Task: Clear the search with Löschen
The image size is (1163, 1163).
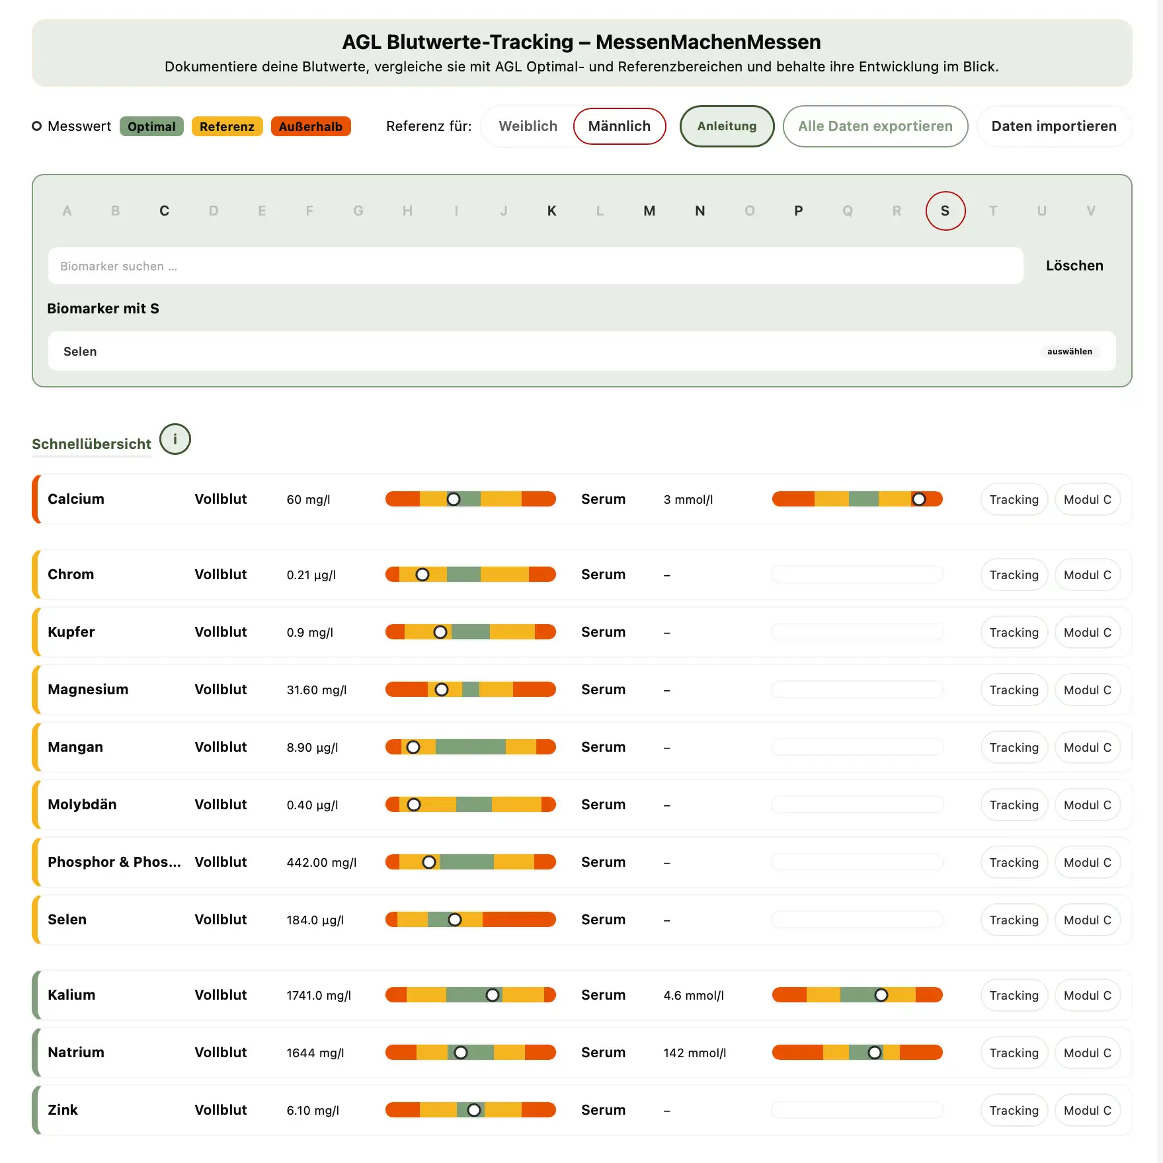Action: [x=1074, y=265]
